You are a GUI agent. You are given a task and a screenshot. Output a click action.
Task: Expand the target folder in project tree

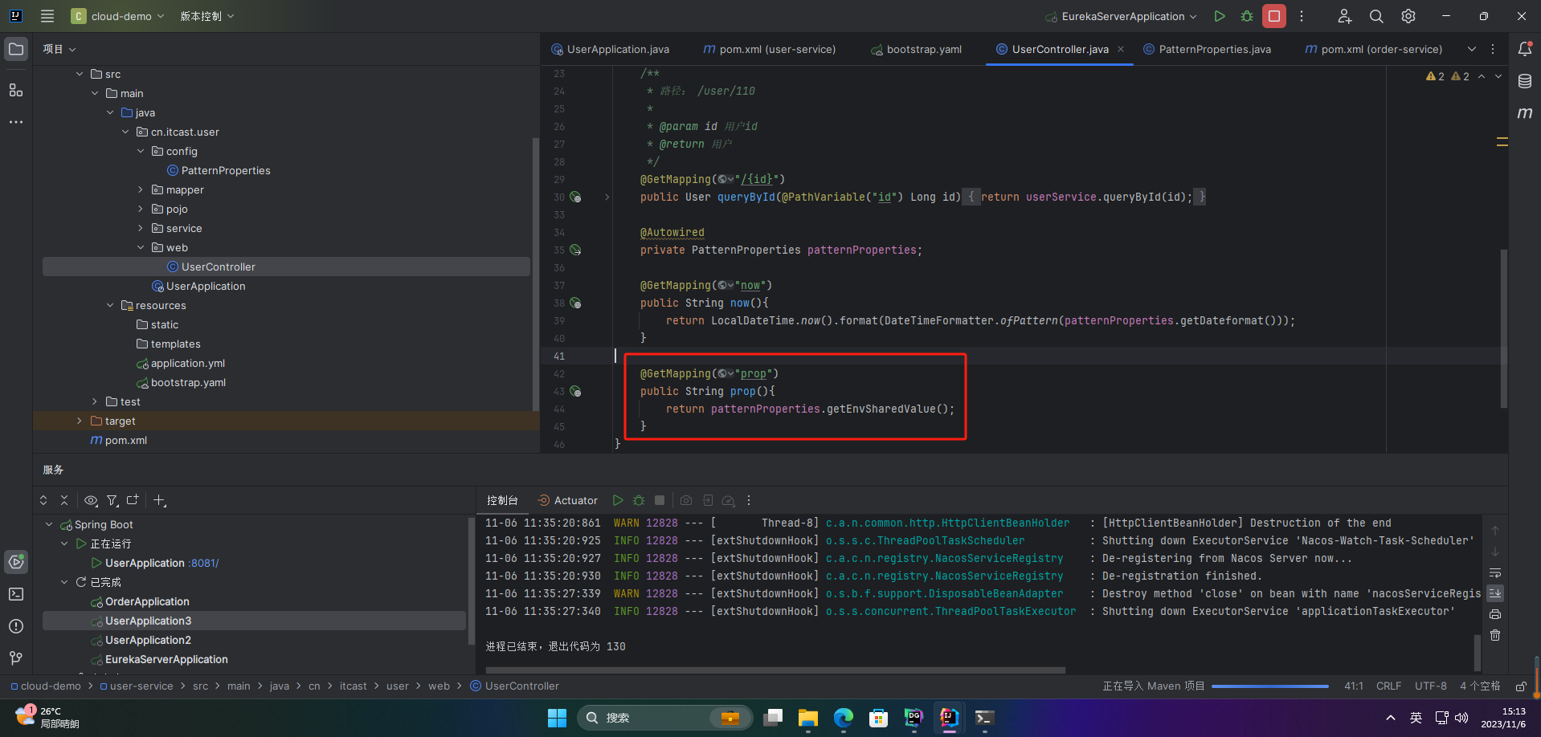79,421
